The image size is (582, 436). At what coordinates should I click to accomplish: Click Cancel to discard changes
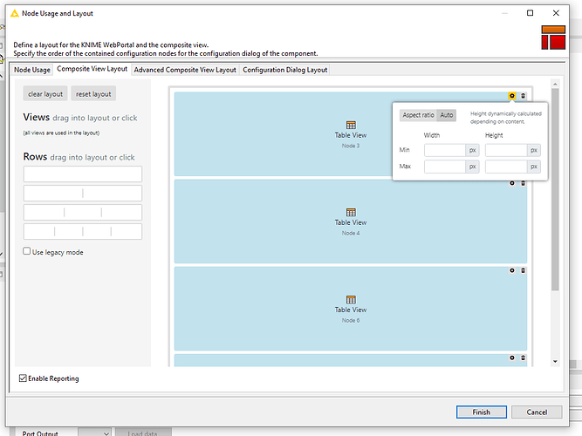click(537, 412)
